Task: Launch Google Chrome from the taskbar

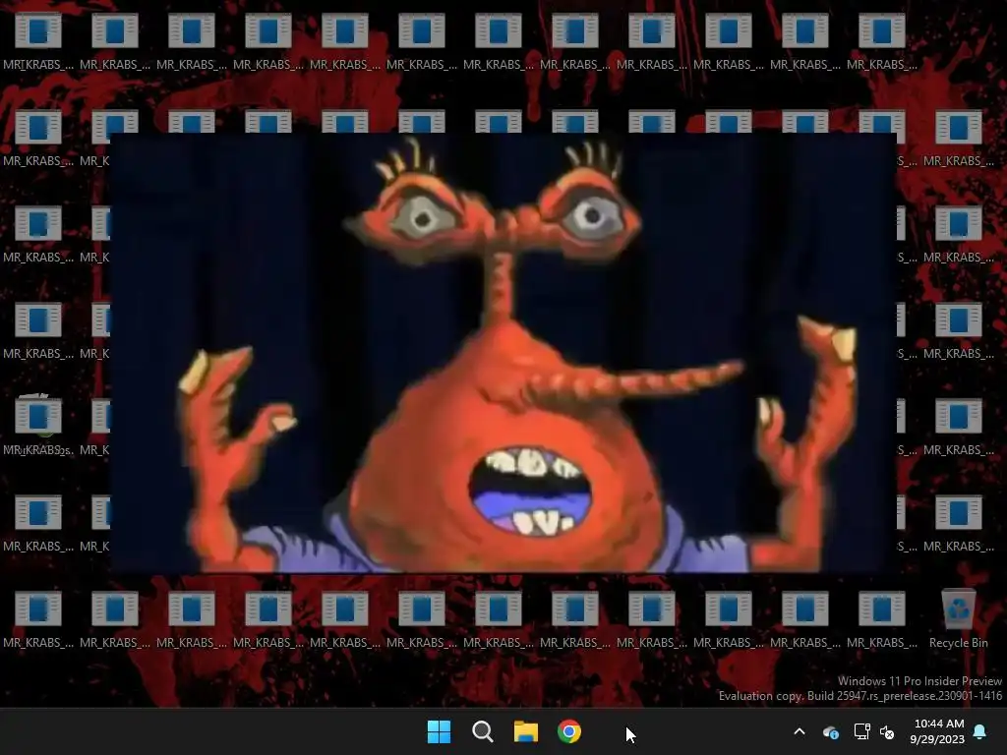Action: point(569,731)
